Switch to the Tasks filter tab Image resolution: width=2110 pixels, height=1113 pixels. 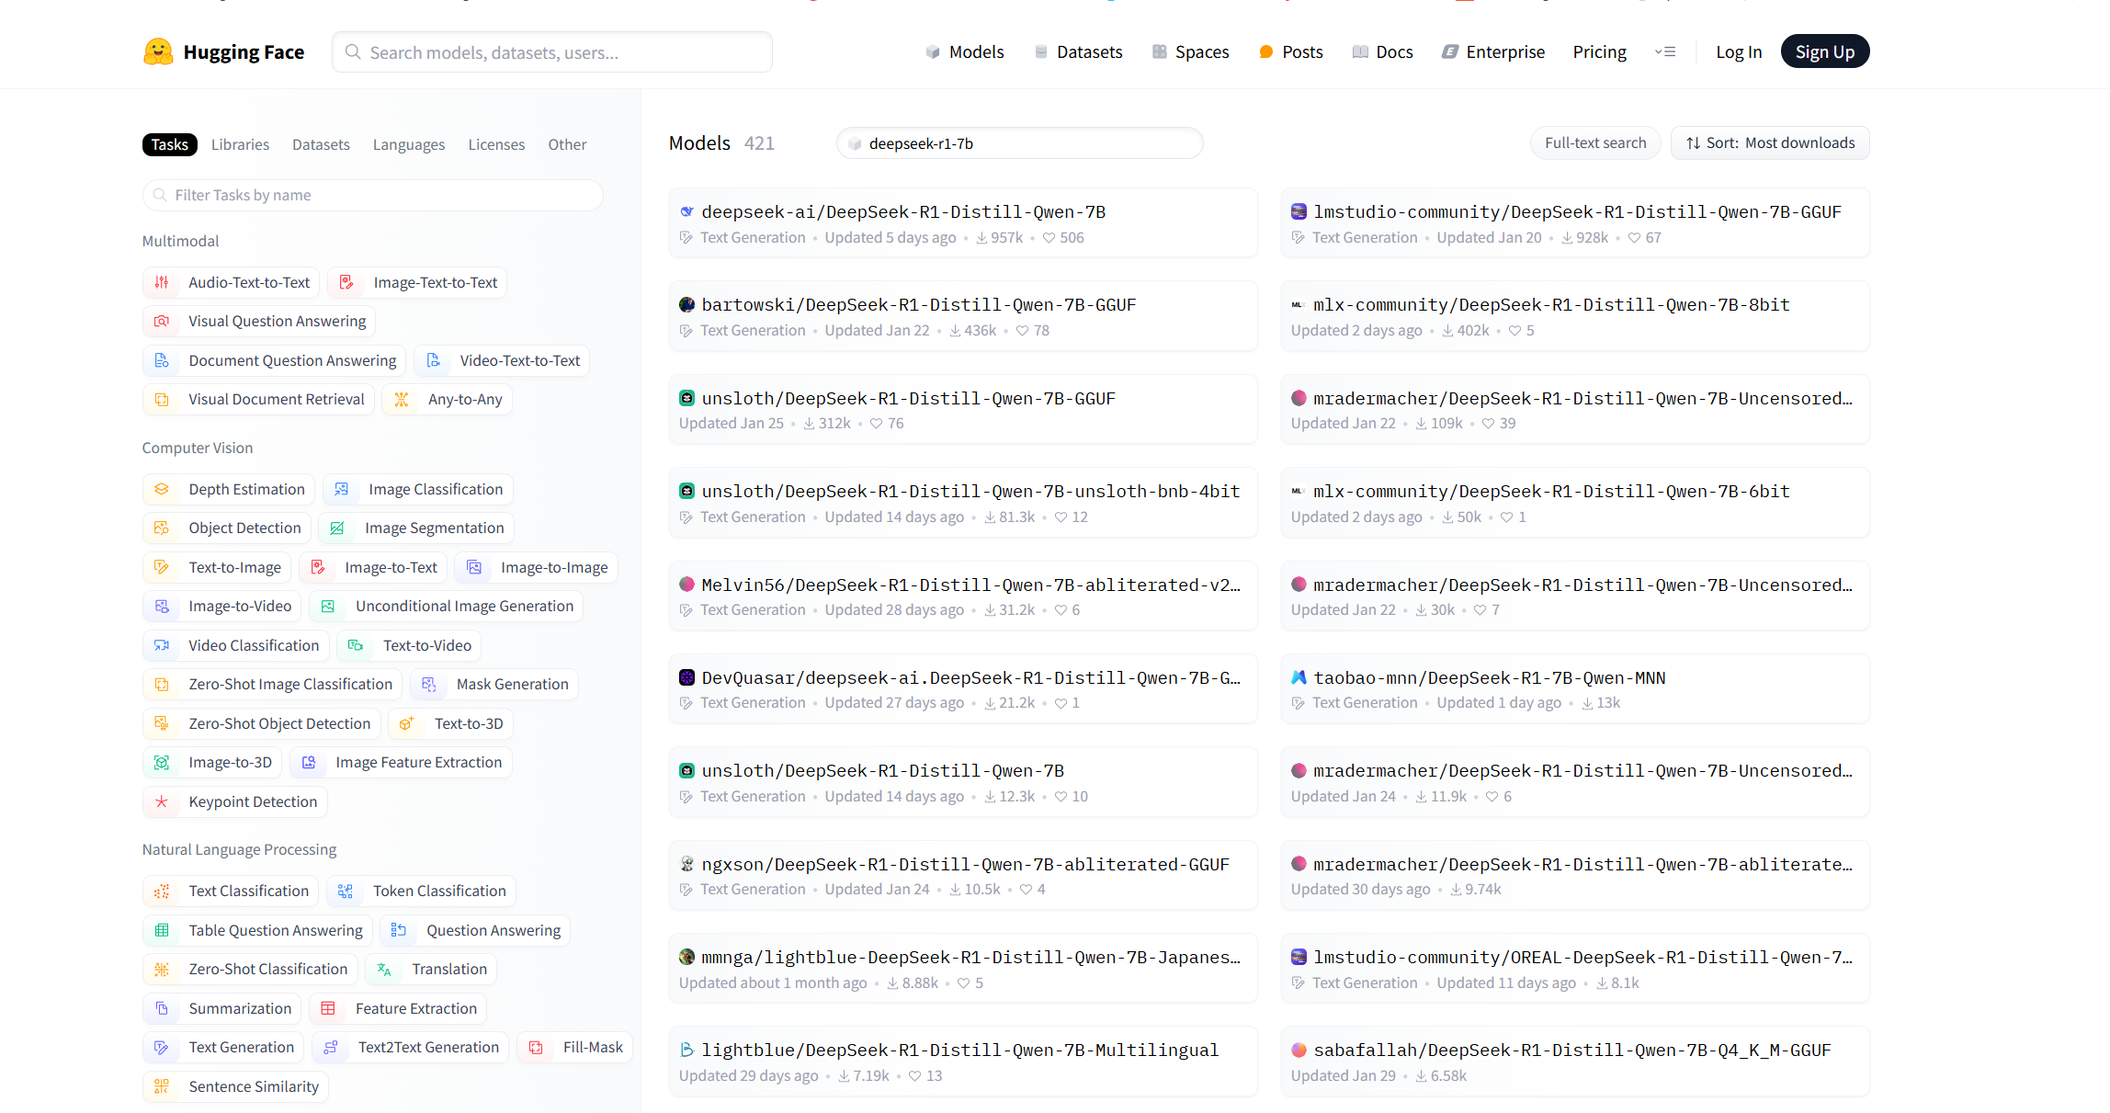[x=170, y=144]
